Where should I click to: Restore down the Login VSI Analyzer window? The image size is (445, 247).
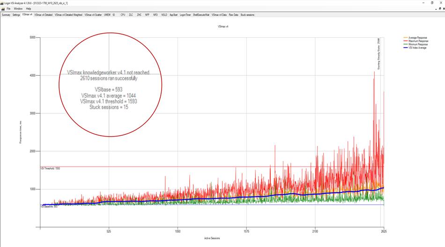tap(432, 3)
